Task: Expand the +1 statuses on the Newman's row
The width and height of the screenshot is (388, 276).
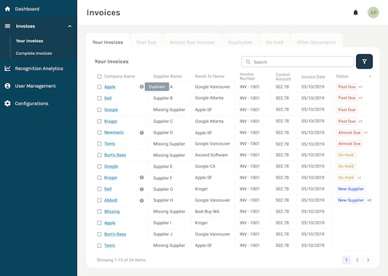Action: coord(366,133)
